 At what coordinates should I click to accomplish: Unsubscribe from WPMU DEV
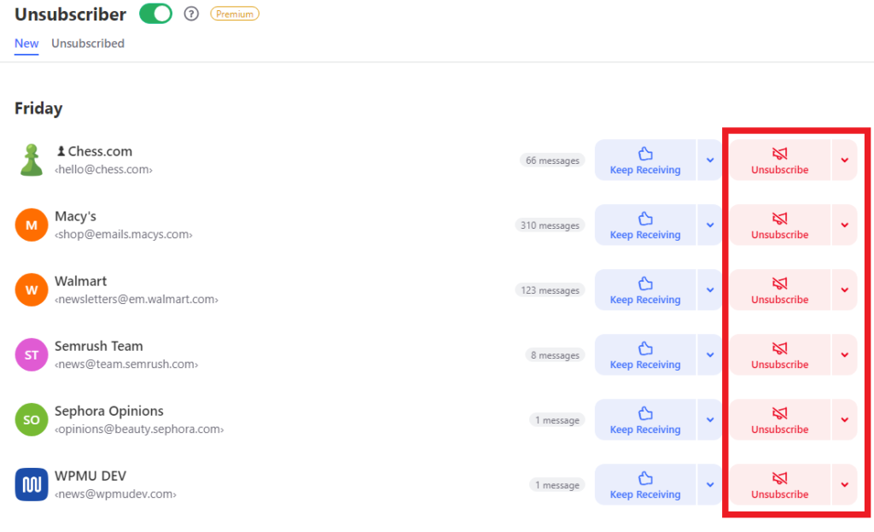click(x=780, y=484)
